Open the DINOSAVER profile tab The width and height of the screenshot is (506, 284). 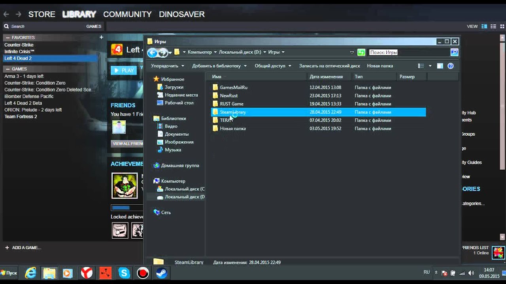[x=182, y=14]
